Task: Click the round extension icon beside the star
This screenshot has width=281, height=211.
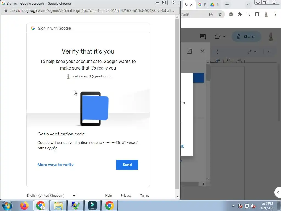Action: (231, 14)
